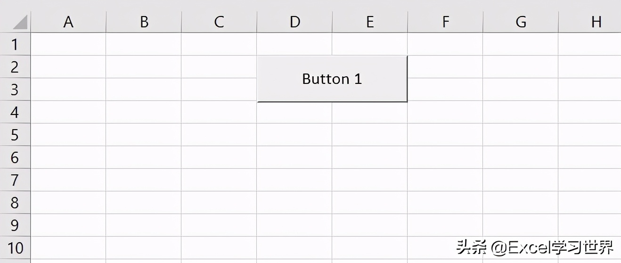The image size is (621, 263).
Task: Select row 5 header
Action: coord(15,135)
